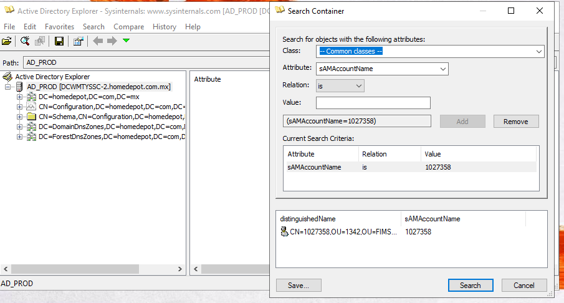Viewport: 564px width, 303px height.
Task: Open the Search menu
Action: coord(93,27)
